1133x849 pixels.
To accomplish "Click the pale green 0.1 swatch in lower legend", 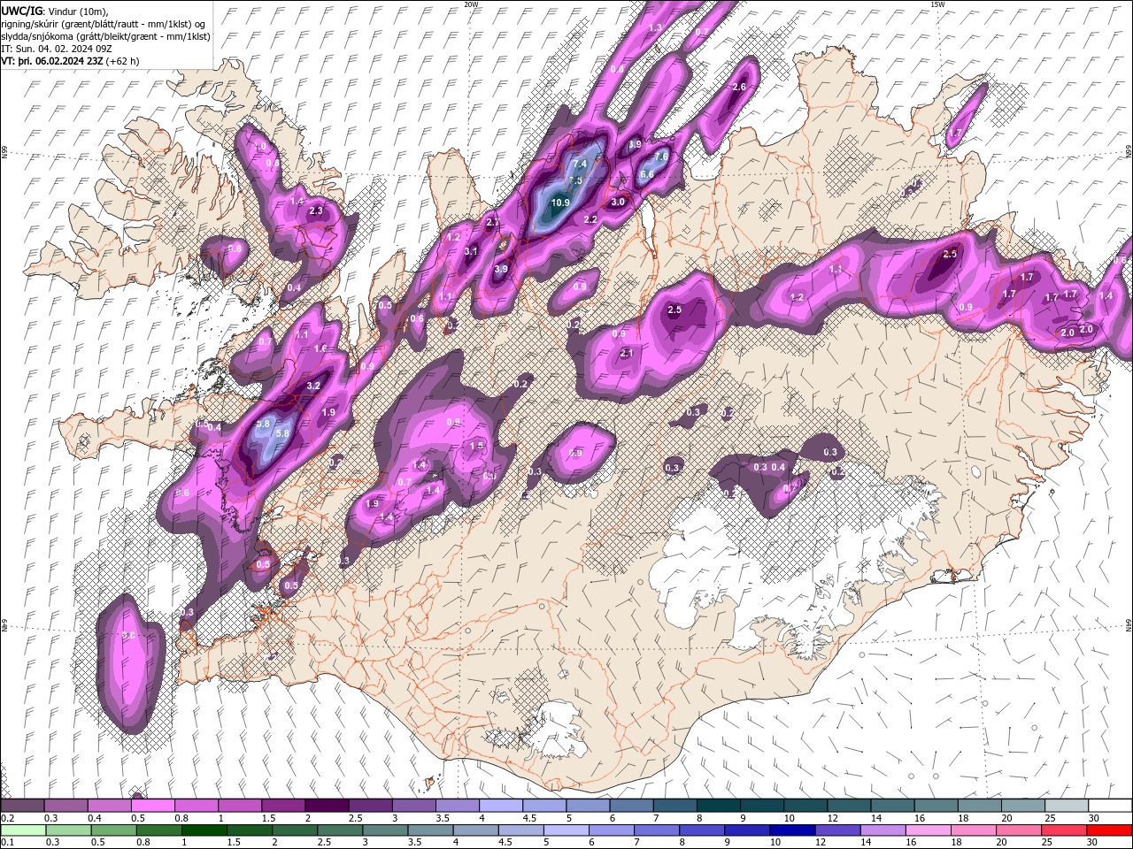I will point(23,830).
